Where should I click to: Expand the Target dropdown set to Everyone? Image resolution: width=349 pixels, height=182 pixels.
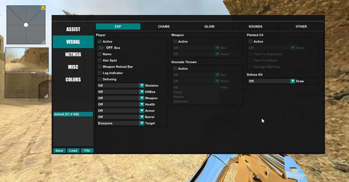click(x=121, y=123)
